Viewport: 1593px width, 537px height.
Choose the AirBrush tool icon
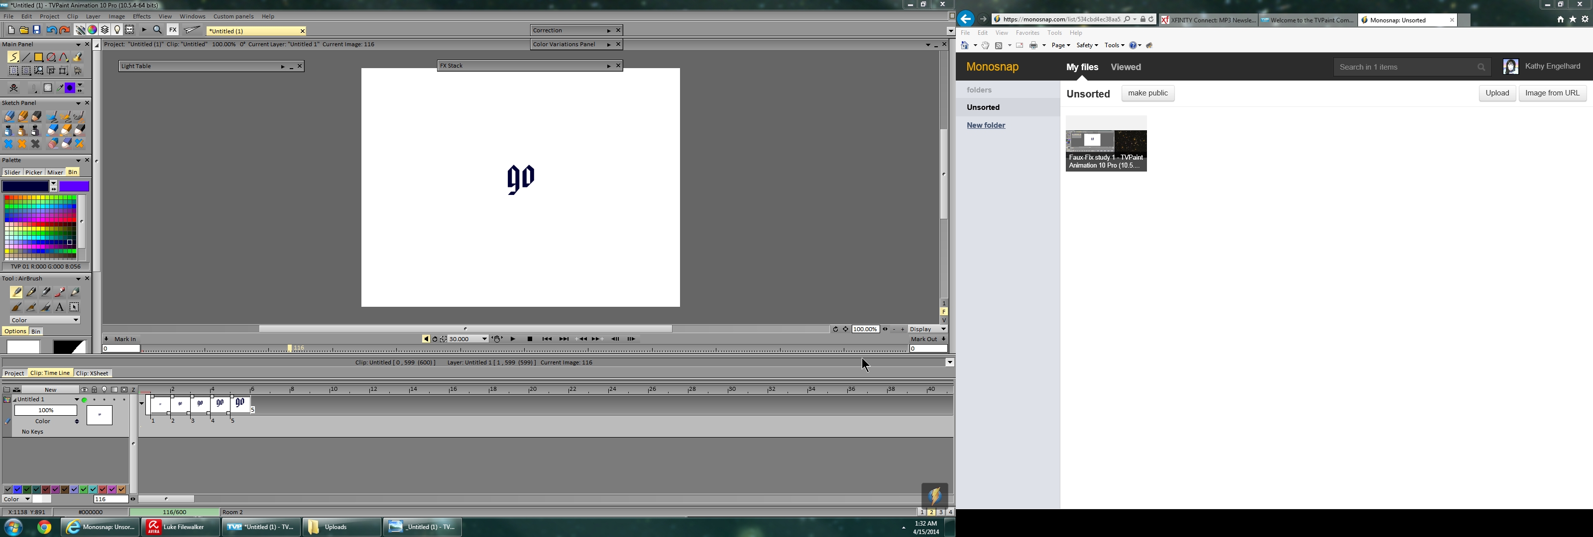coord(16,292)
